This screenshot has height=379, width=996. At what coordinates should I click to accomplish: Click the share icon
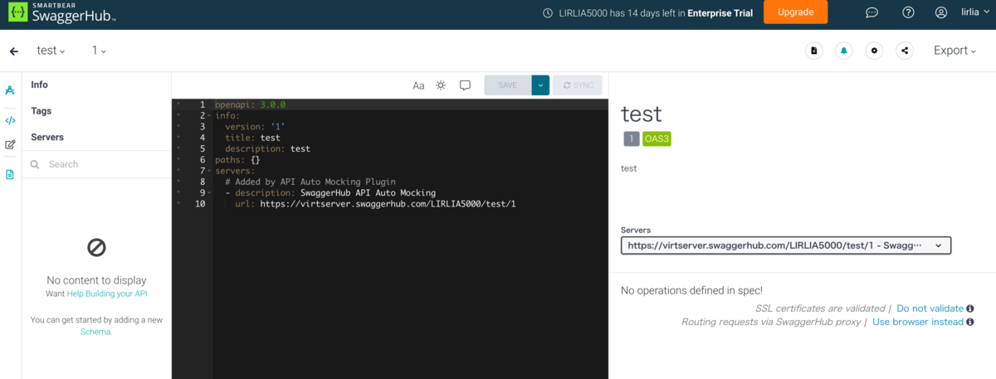coord(905,51)
